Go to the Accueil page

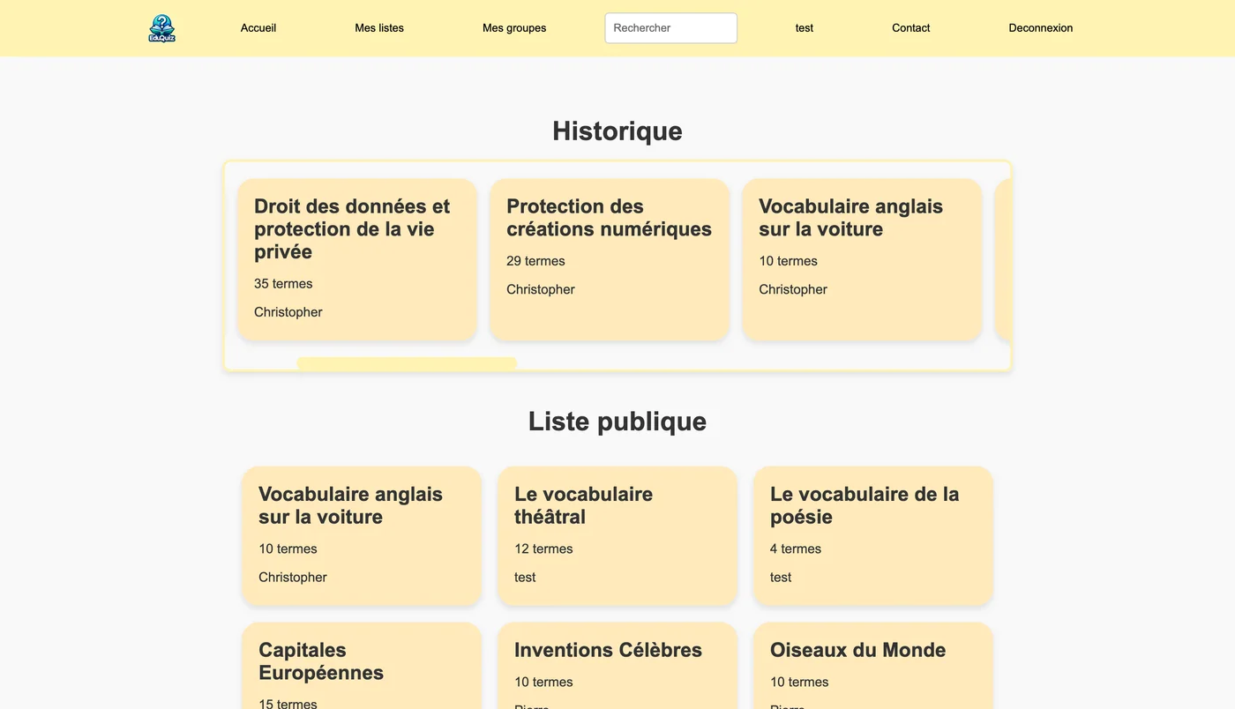[x=258, y=28]
